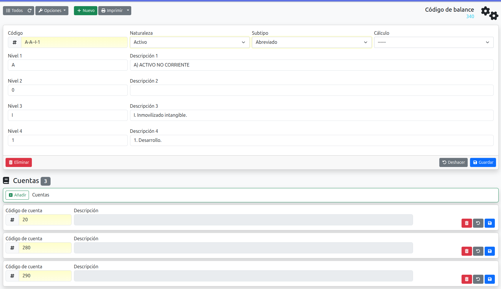Undo changes on account row 290
501x289 pixels.
click(478, 279)
